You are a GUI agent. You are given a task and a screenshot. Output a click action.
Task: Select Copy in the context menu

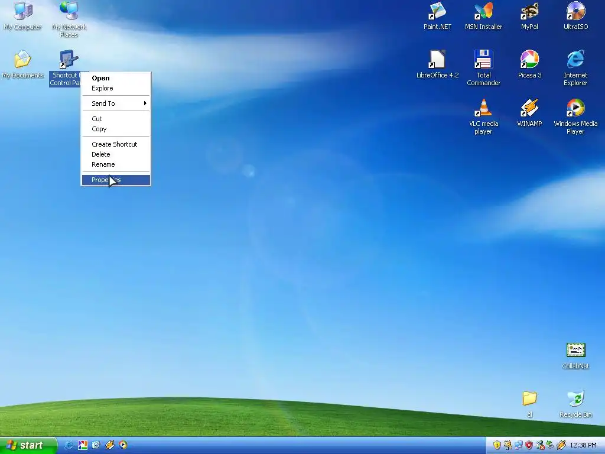coord(116,129)
